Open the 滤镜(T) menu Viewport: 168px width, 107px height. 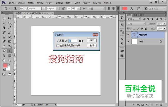click(69, 3)
